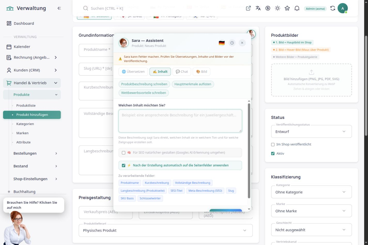Click Sara's avatar in the assistant header
This screenshot has height=245, width=368.
click(x=124, y=43)
